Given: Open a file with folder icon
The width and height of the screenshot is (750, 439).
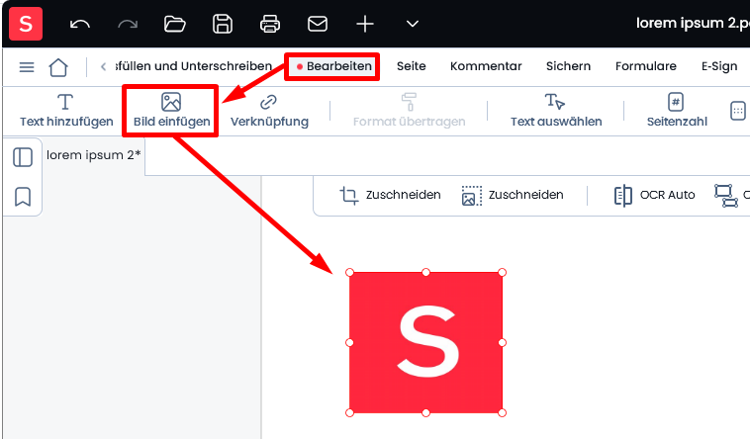Looking at the screenshot, I should [174, 24].
